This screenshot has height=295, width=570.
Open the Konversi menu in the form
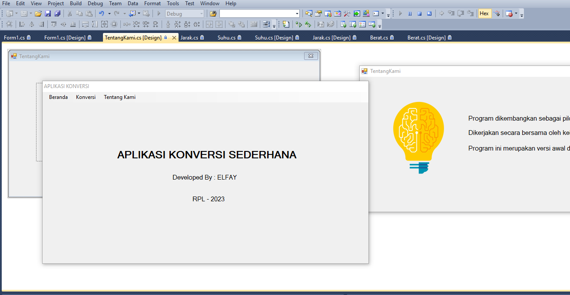[86, 97]
